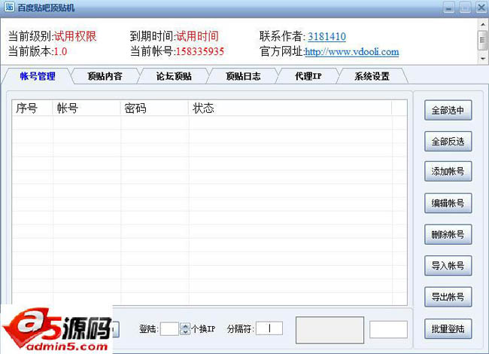Click the info panel scroll down arrow
Screen dimensions: 489x354
coord(483,59)
